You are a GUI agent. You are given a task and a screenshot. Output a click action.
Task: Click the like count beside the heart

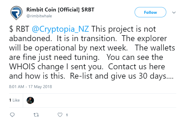click(67, 114)
